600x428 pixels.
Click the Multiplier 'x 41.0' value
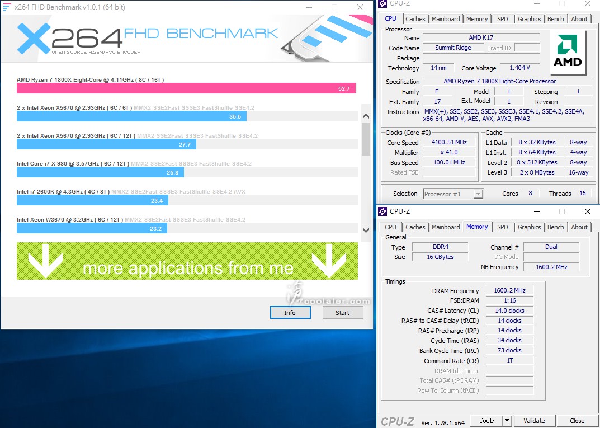pyautogui.click(x=449, y=152)
